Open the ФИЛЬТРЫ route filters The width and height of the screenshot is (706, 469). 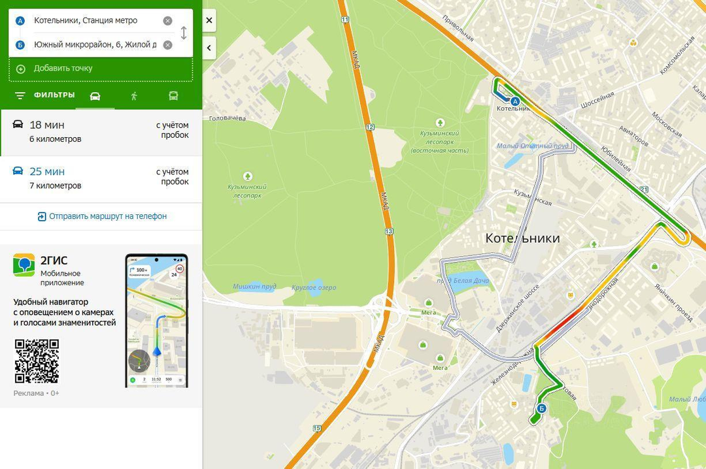point(44,95)
